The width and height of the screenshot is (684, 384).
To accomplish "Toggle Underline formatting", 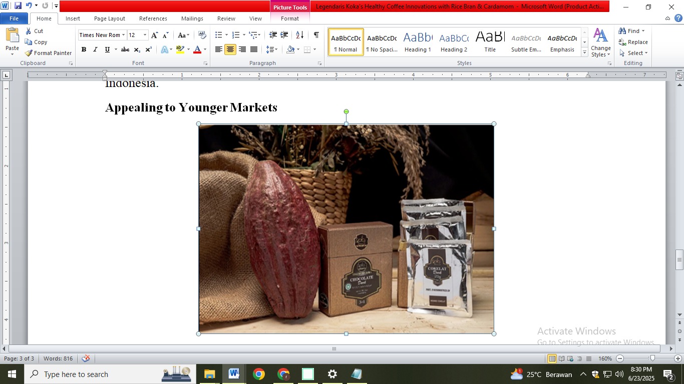I will (x=107, y=49).
